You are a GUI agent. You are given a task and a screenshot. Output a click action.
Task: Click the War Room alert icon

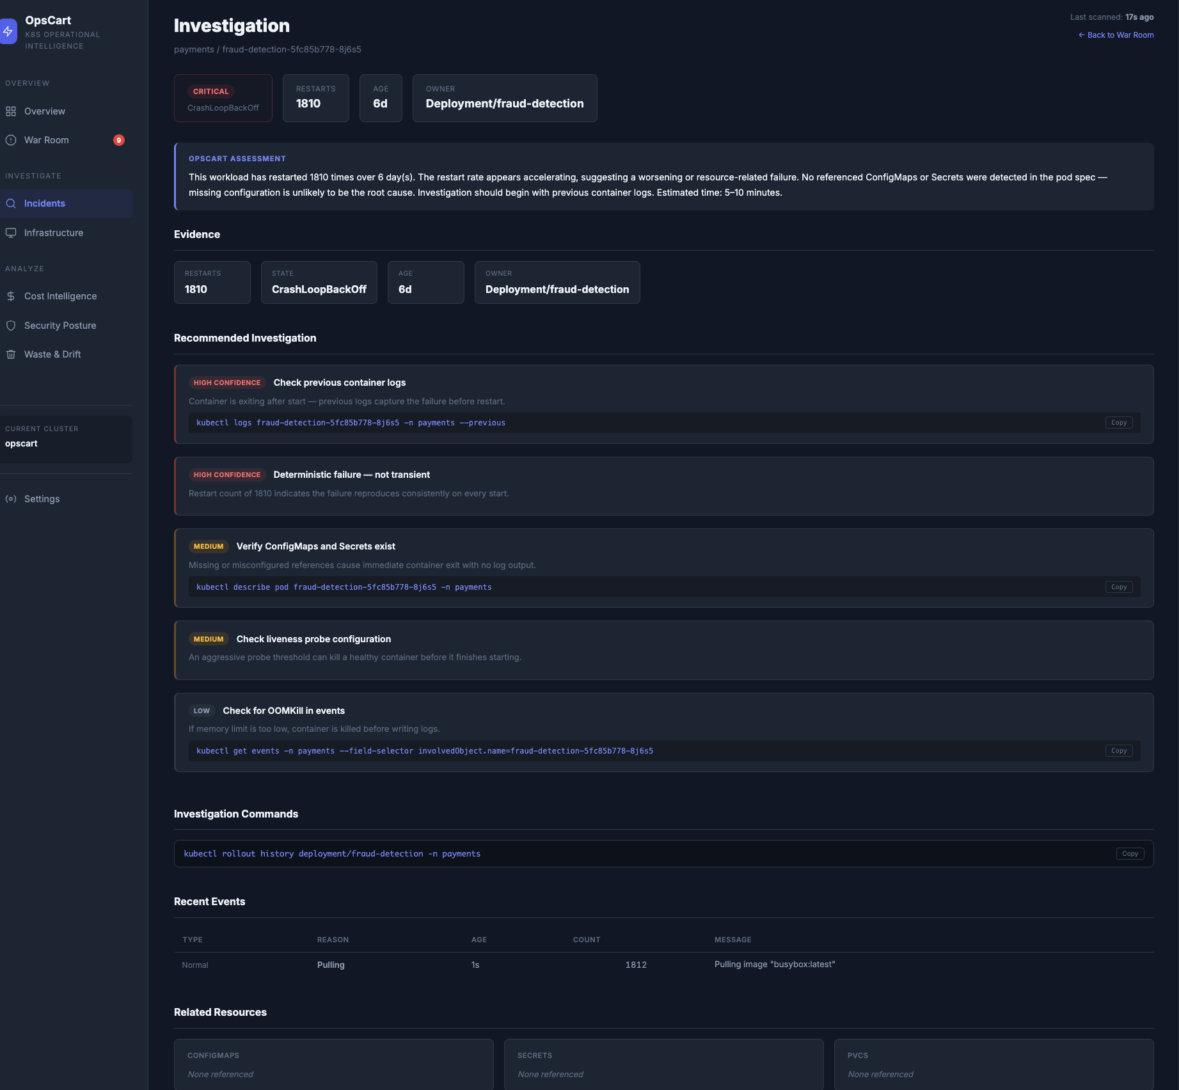tap(11, 140)
